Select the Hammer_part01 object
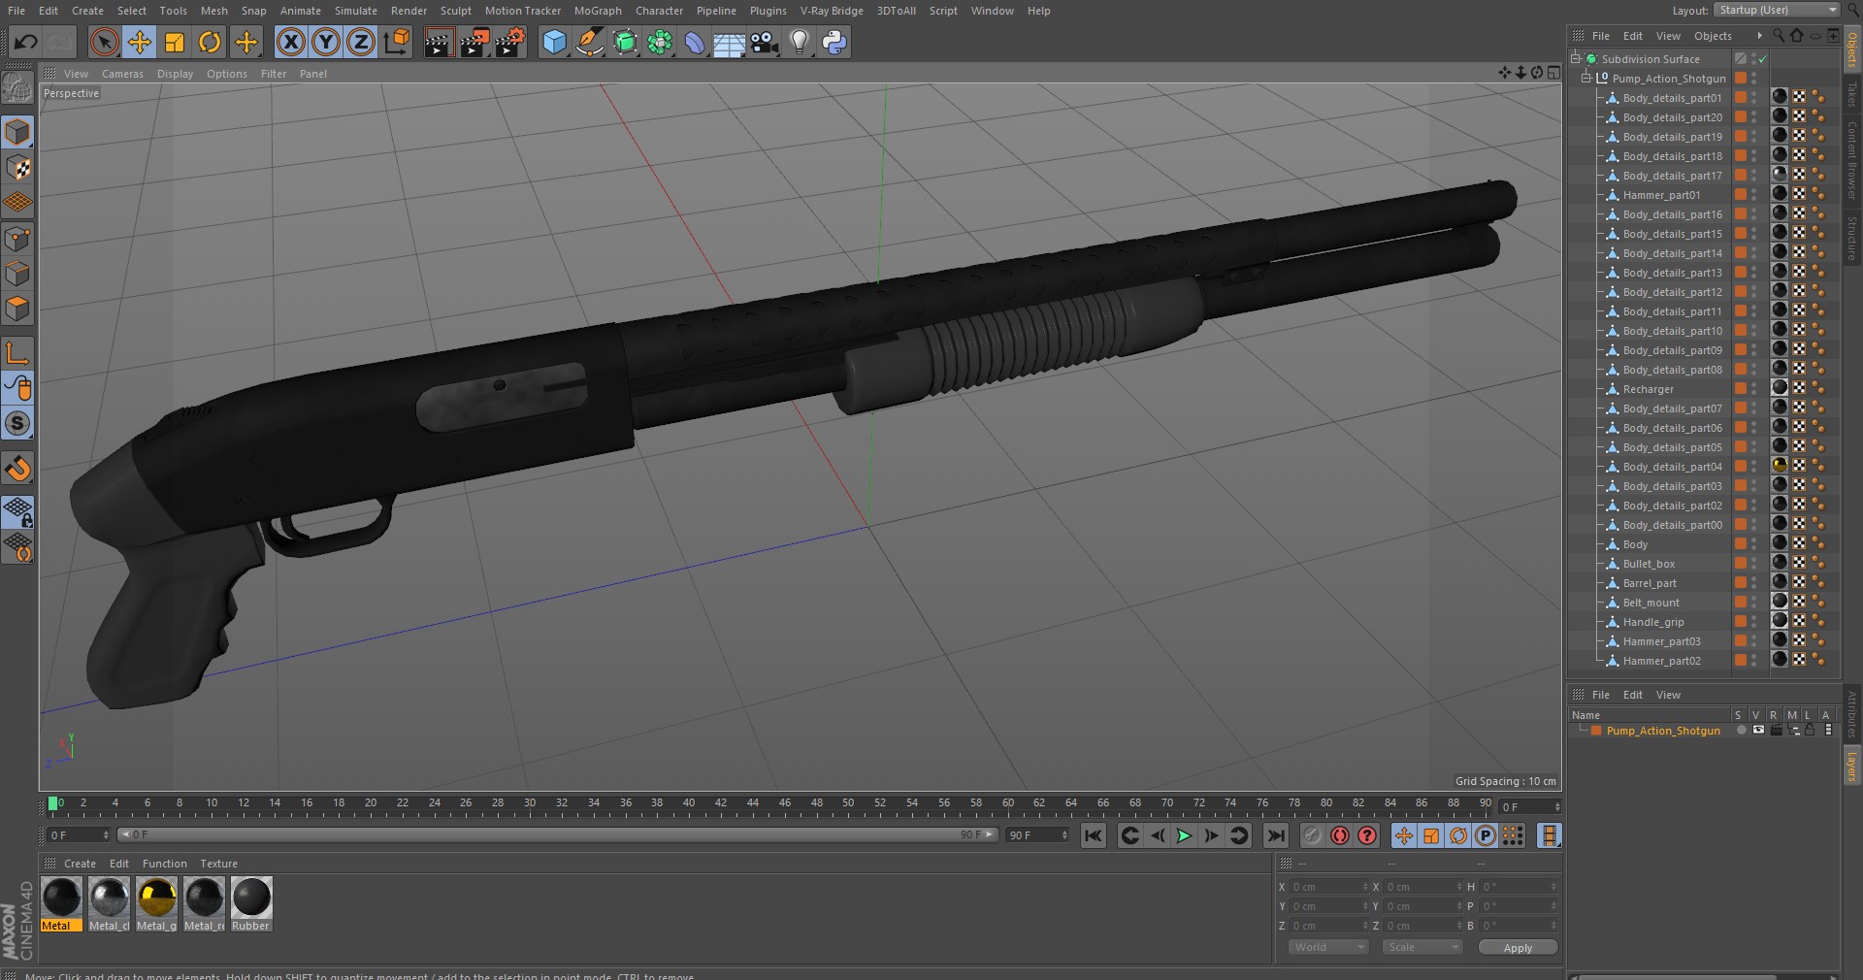This screenshot has width=1863, height=980. [1661, 195]
